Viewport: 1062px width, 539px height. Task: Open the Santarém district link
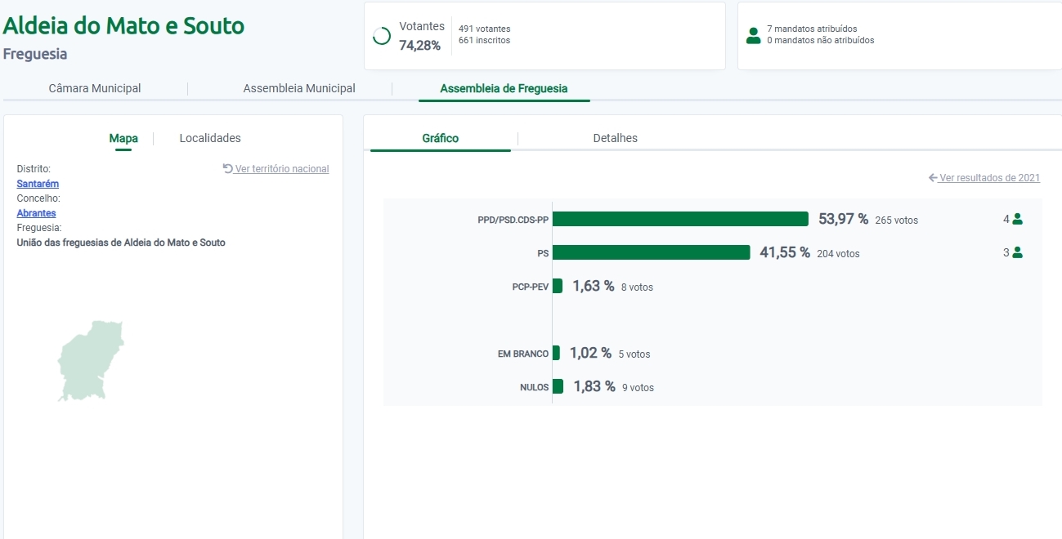[38, 184]
